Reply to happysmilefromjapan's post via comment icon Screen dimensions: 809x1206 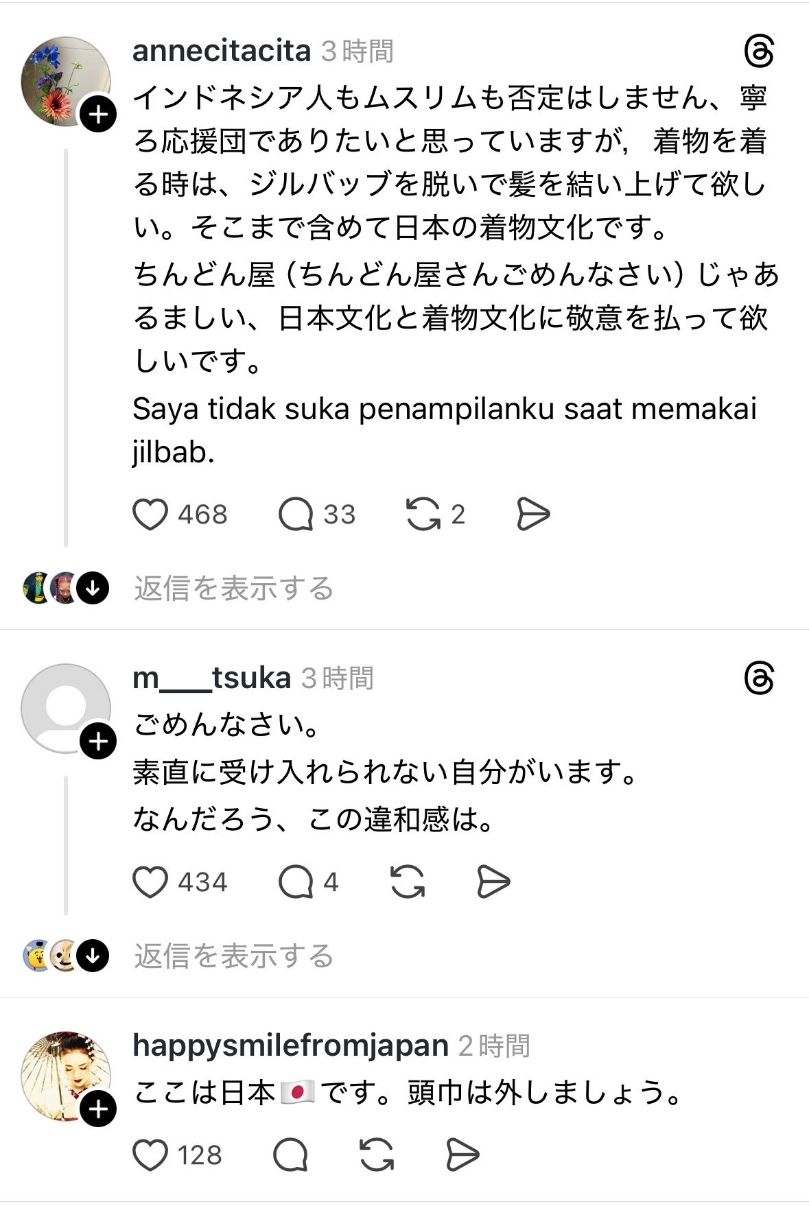point(290,1155)
